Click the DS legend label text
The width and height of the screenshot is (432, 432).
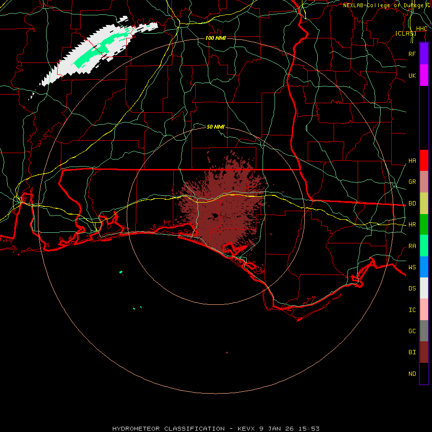click(x=412, y=288)
